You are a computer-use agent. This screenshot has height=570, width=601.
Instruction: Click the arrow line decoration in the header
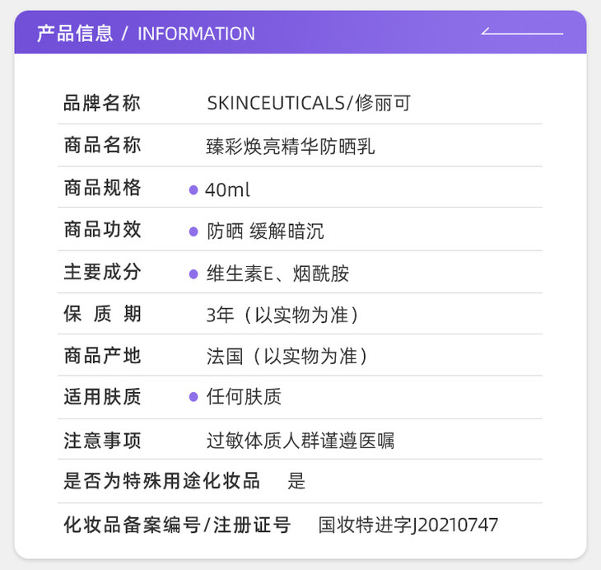(x=522, y=33)
